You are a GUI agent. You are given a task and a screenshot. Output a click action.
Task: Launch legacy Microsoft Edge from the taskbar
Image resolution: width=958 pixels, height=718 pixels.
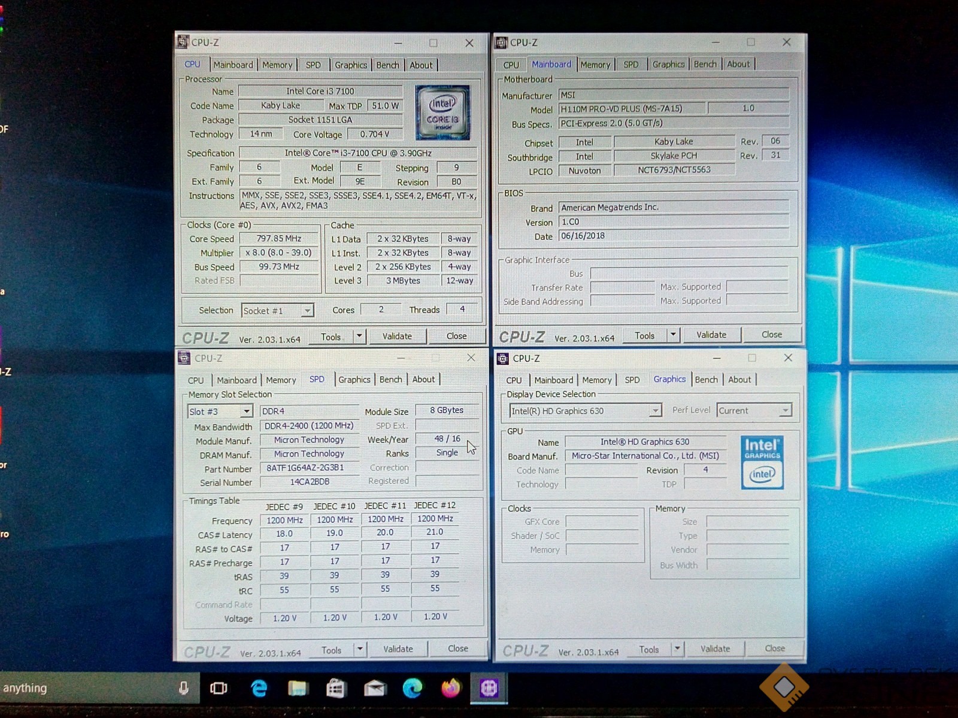click(259, 689)
